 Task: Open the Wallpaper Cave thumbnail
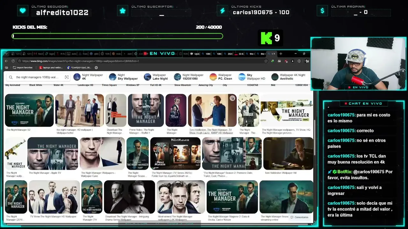102,154
